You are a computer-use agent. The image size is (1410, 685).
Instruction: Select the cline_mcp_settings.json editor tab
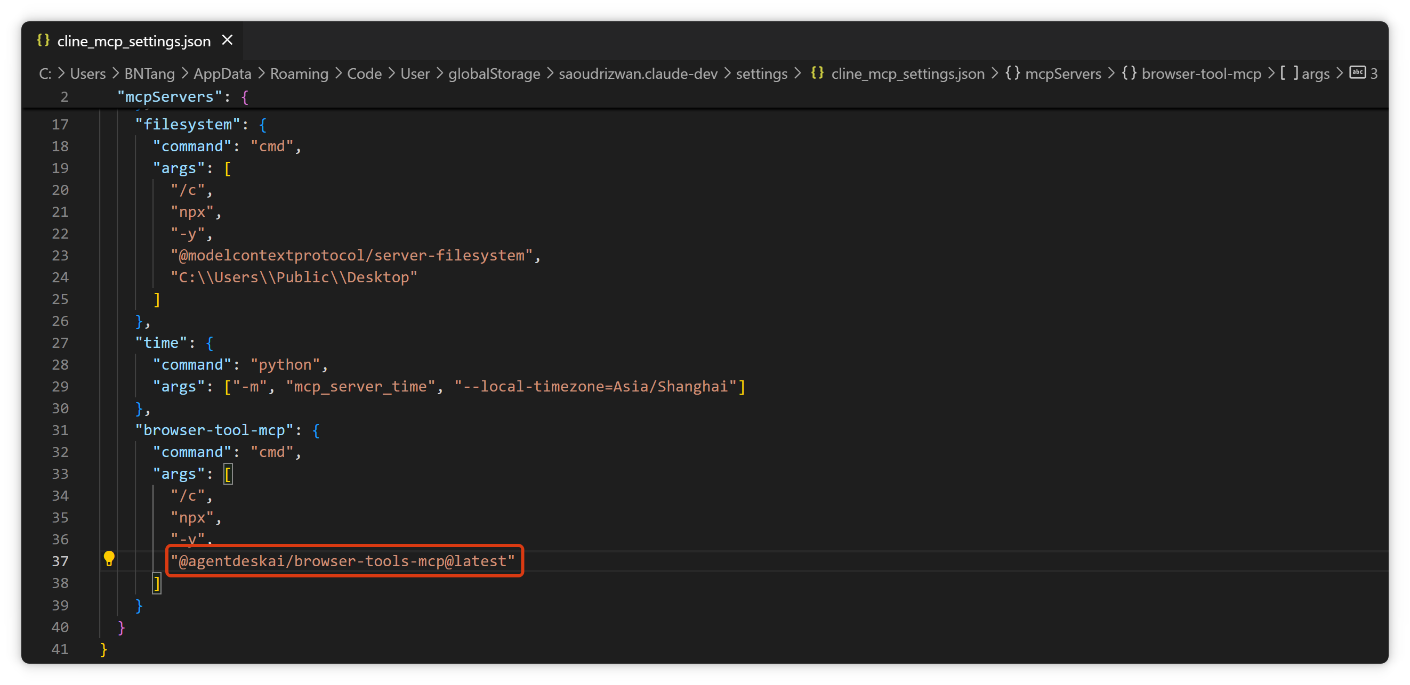(134, 41)
